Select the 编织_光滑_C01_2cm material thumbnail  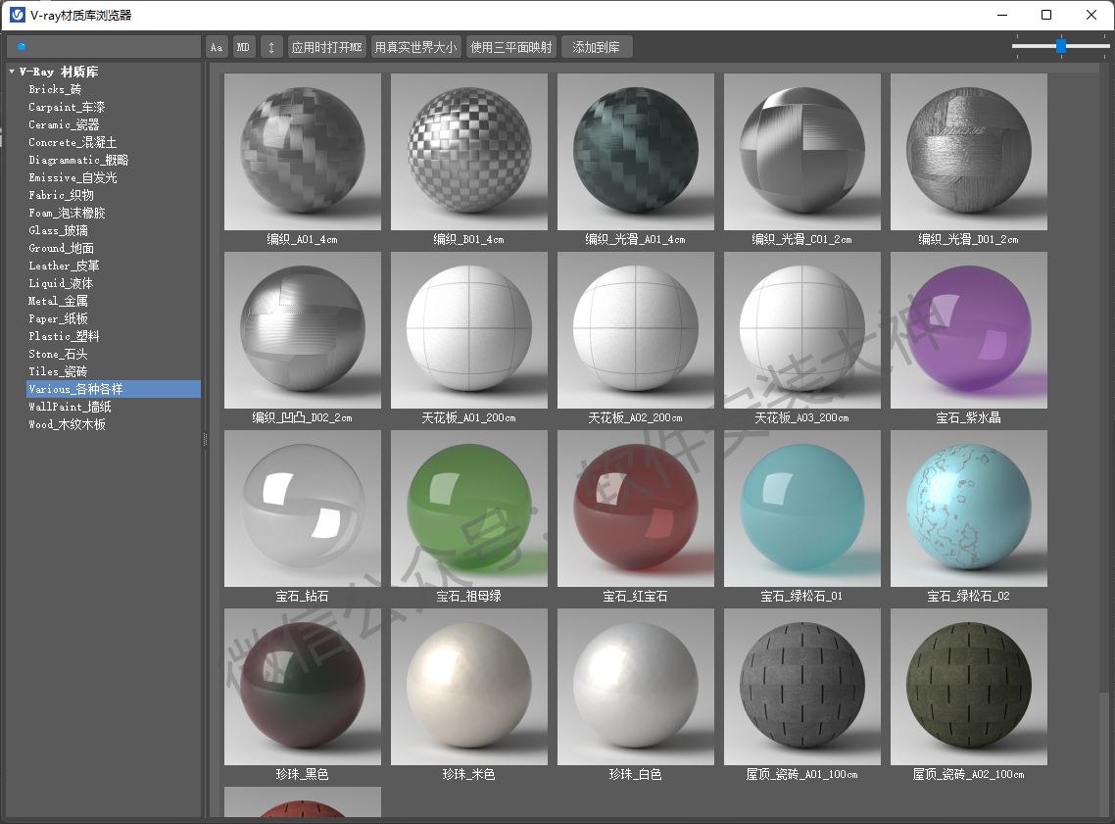(802, 152)
